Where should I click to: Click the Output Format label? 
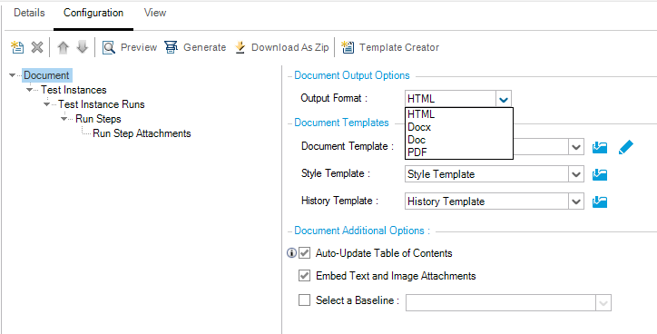pos(334,99)
